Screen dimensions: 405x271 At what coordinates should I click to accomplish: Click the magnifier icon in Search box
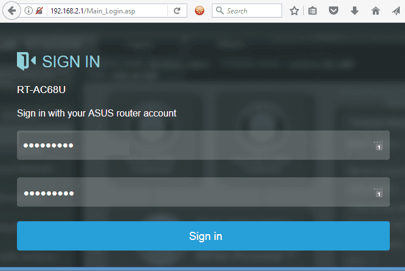(219, 11)
